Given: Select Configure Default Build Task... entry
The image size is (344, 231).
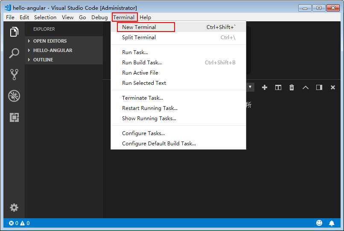Looking at the screenshot, I should 178,143.
